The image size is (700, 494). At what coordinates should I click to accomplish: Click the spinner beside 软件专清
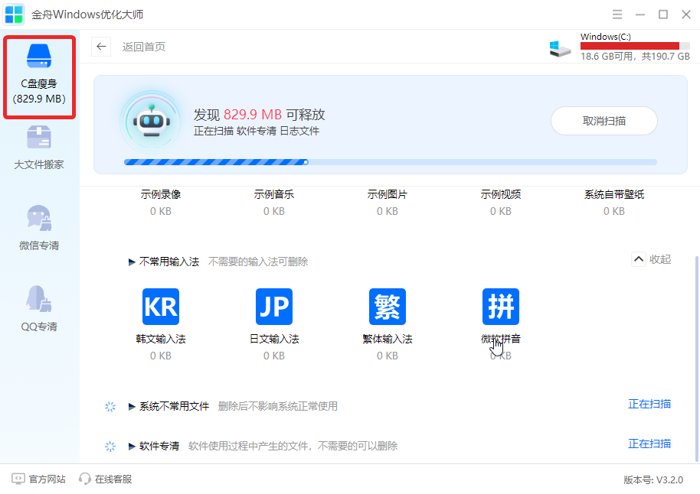(110, 447)
